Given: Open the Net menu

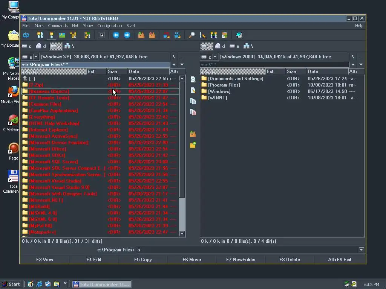Looking at the screenshot, I should [x=75, y=26].
